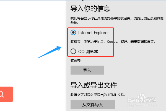Viewport: 166px width, 111px height.
Task: Click the 导入 button
Action: (87, 70)
